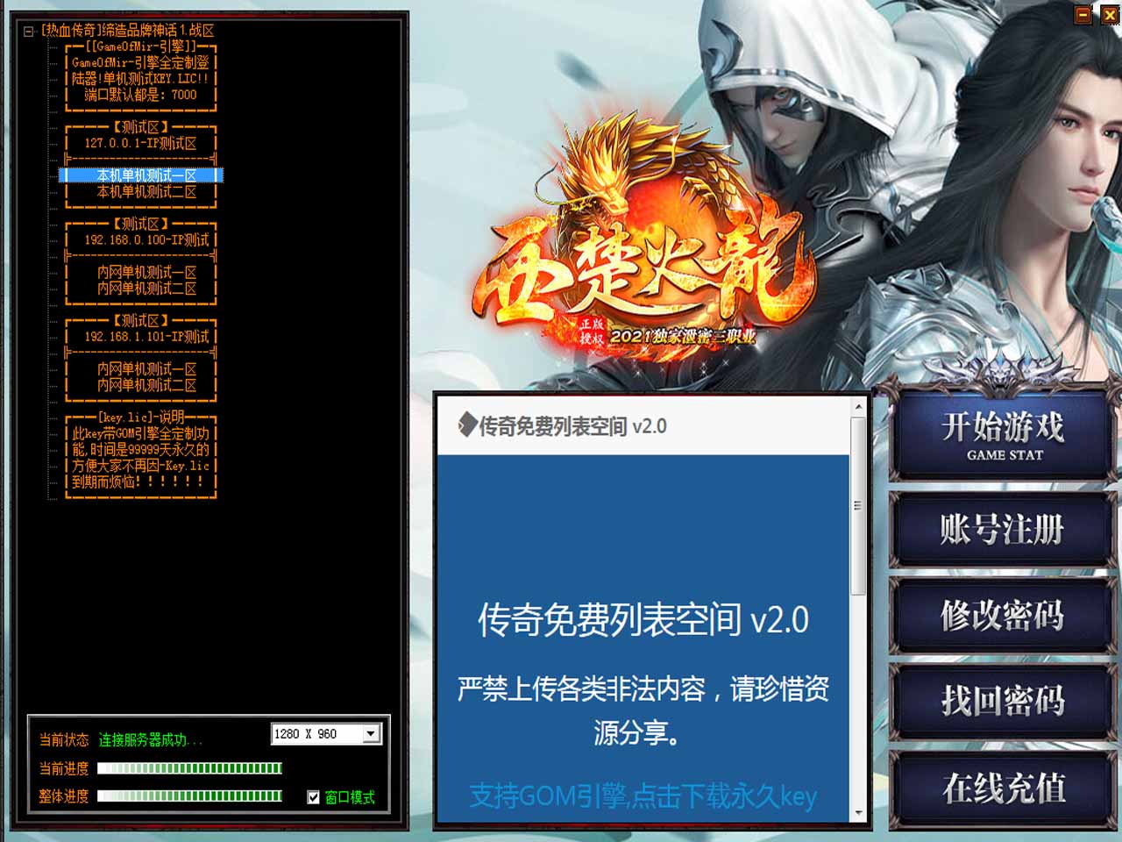Screen dimensions: 1122x842
Task: Open the 1280 X 960 resolution dropdown
Action: [x=371, y=734]
